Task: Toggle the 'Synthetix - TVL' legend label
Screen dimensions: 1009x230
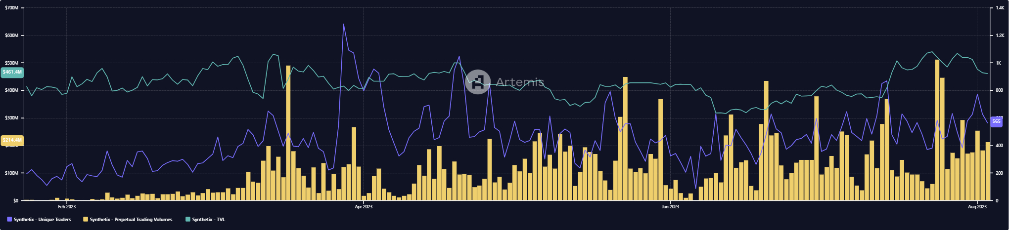Action: (209, 219)
